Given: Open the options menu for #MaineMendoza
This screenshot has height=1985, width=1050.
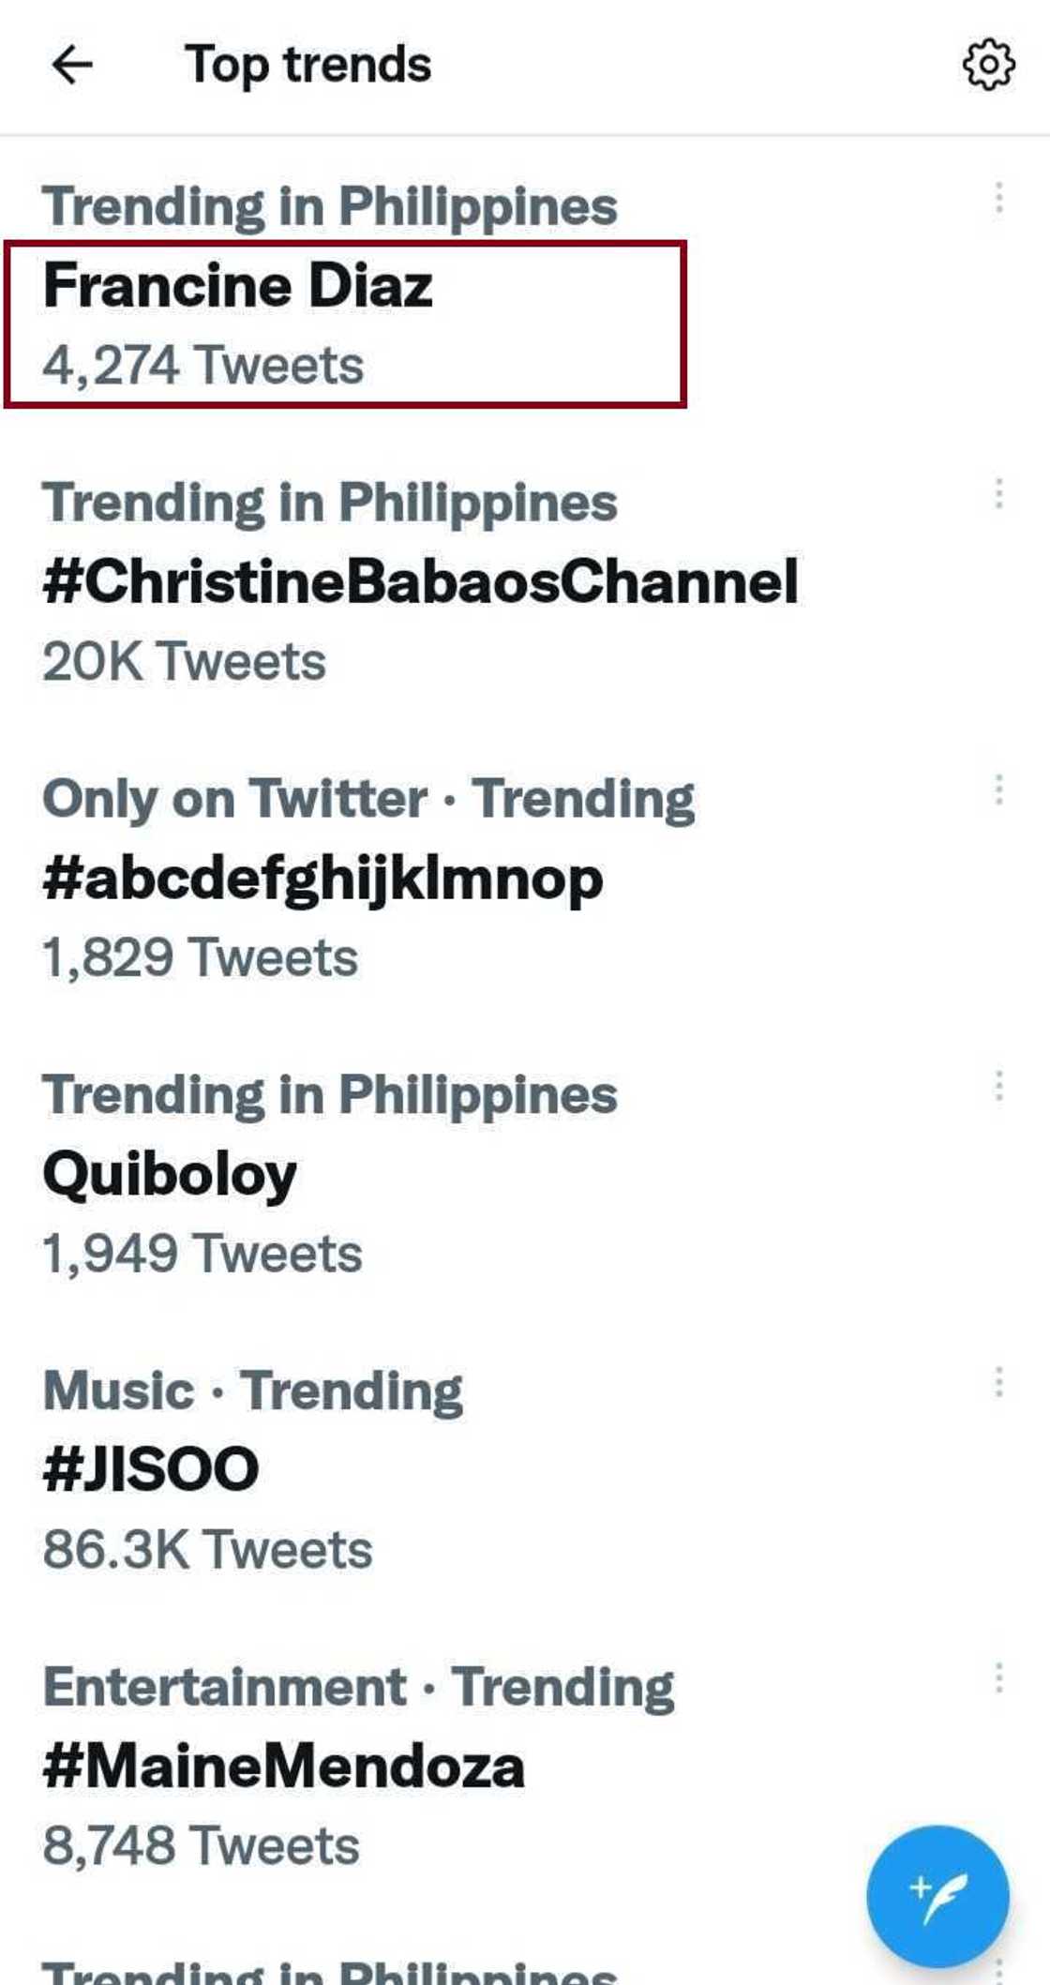Looking at the screenshot, I should (x=997, y=1677).
